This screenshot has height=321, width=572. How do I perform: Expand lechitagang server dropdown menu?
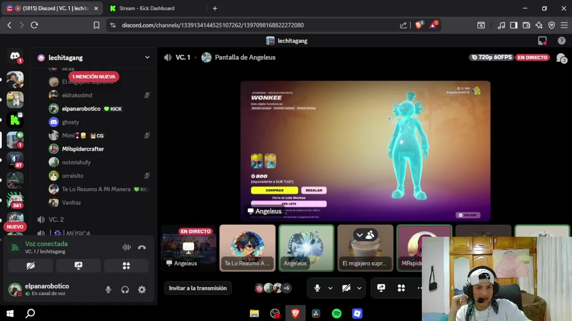[x=147, y=58]
